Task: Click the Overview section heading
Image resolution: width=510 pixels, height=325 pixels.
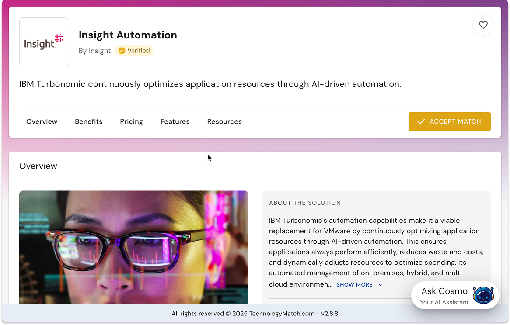Action: pos(38,166)
